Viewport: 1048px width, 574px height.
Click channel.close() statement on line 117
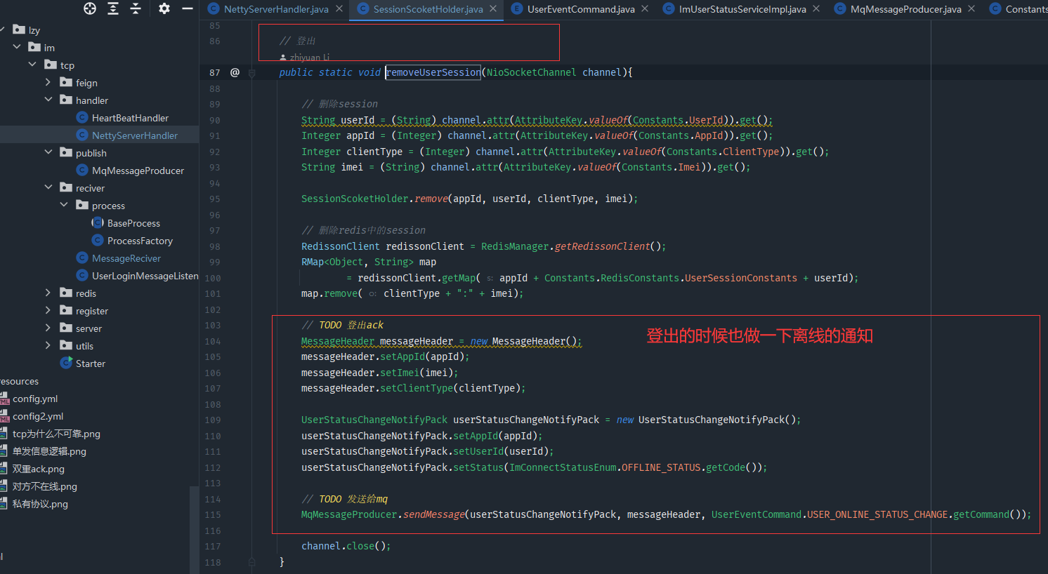[346, 546]
